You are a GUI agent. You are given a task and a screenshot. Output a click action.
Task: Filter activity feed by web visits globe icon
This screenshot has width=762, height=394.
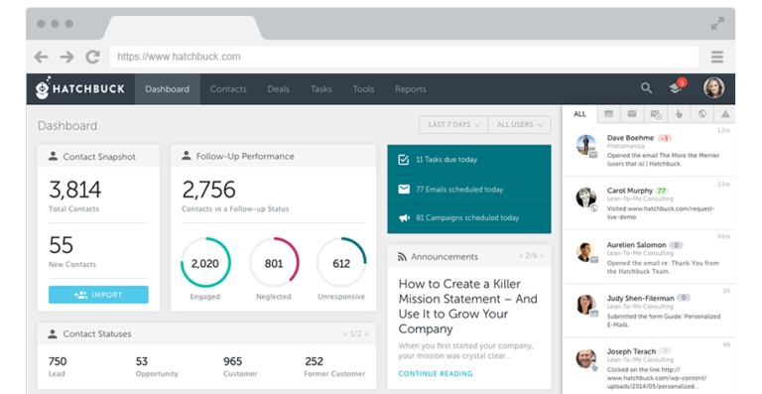coord(702,114)
